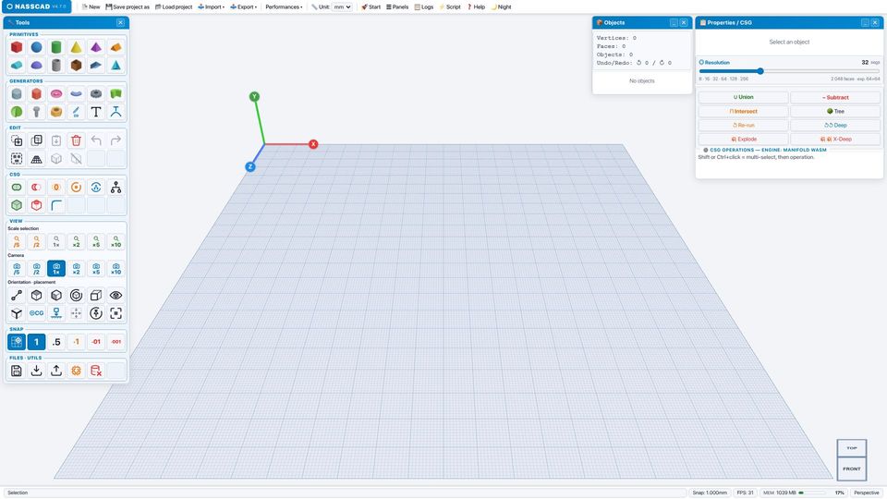Add the purple half-sphere dome primitive
Viewport: 887px width, 499px height.
[x=36, y=65]
